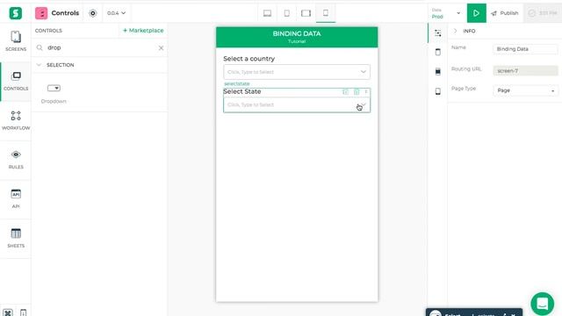Open the footer section settings icon

click(x=438, y=91)
